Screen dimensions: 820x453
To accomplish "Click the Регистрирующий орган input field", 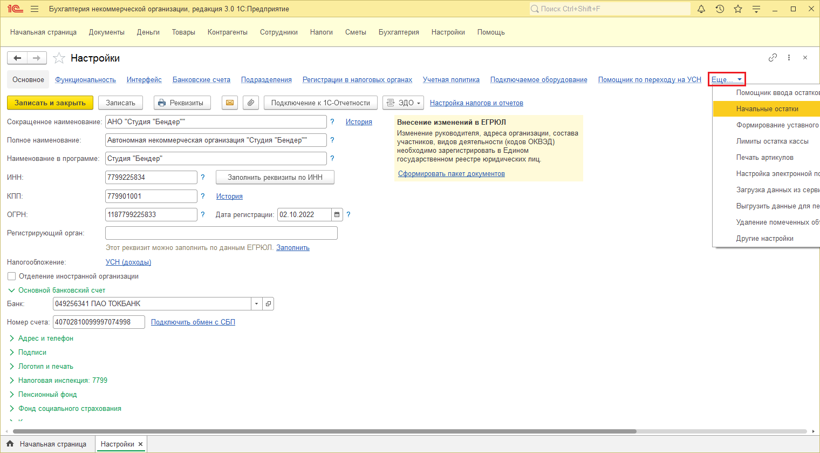I will pos(222,233).
